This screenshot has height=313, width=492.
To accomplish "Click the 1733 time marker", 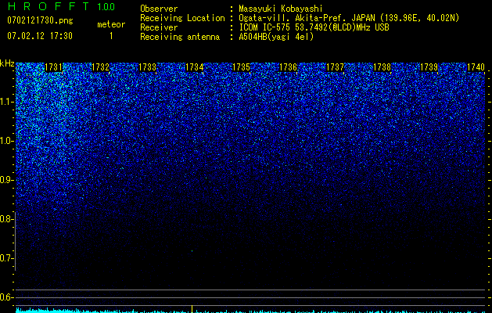I will click(147, 67).
